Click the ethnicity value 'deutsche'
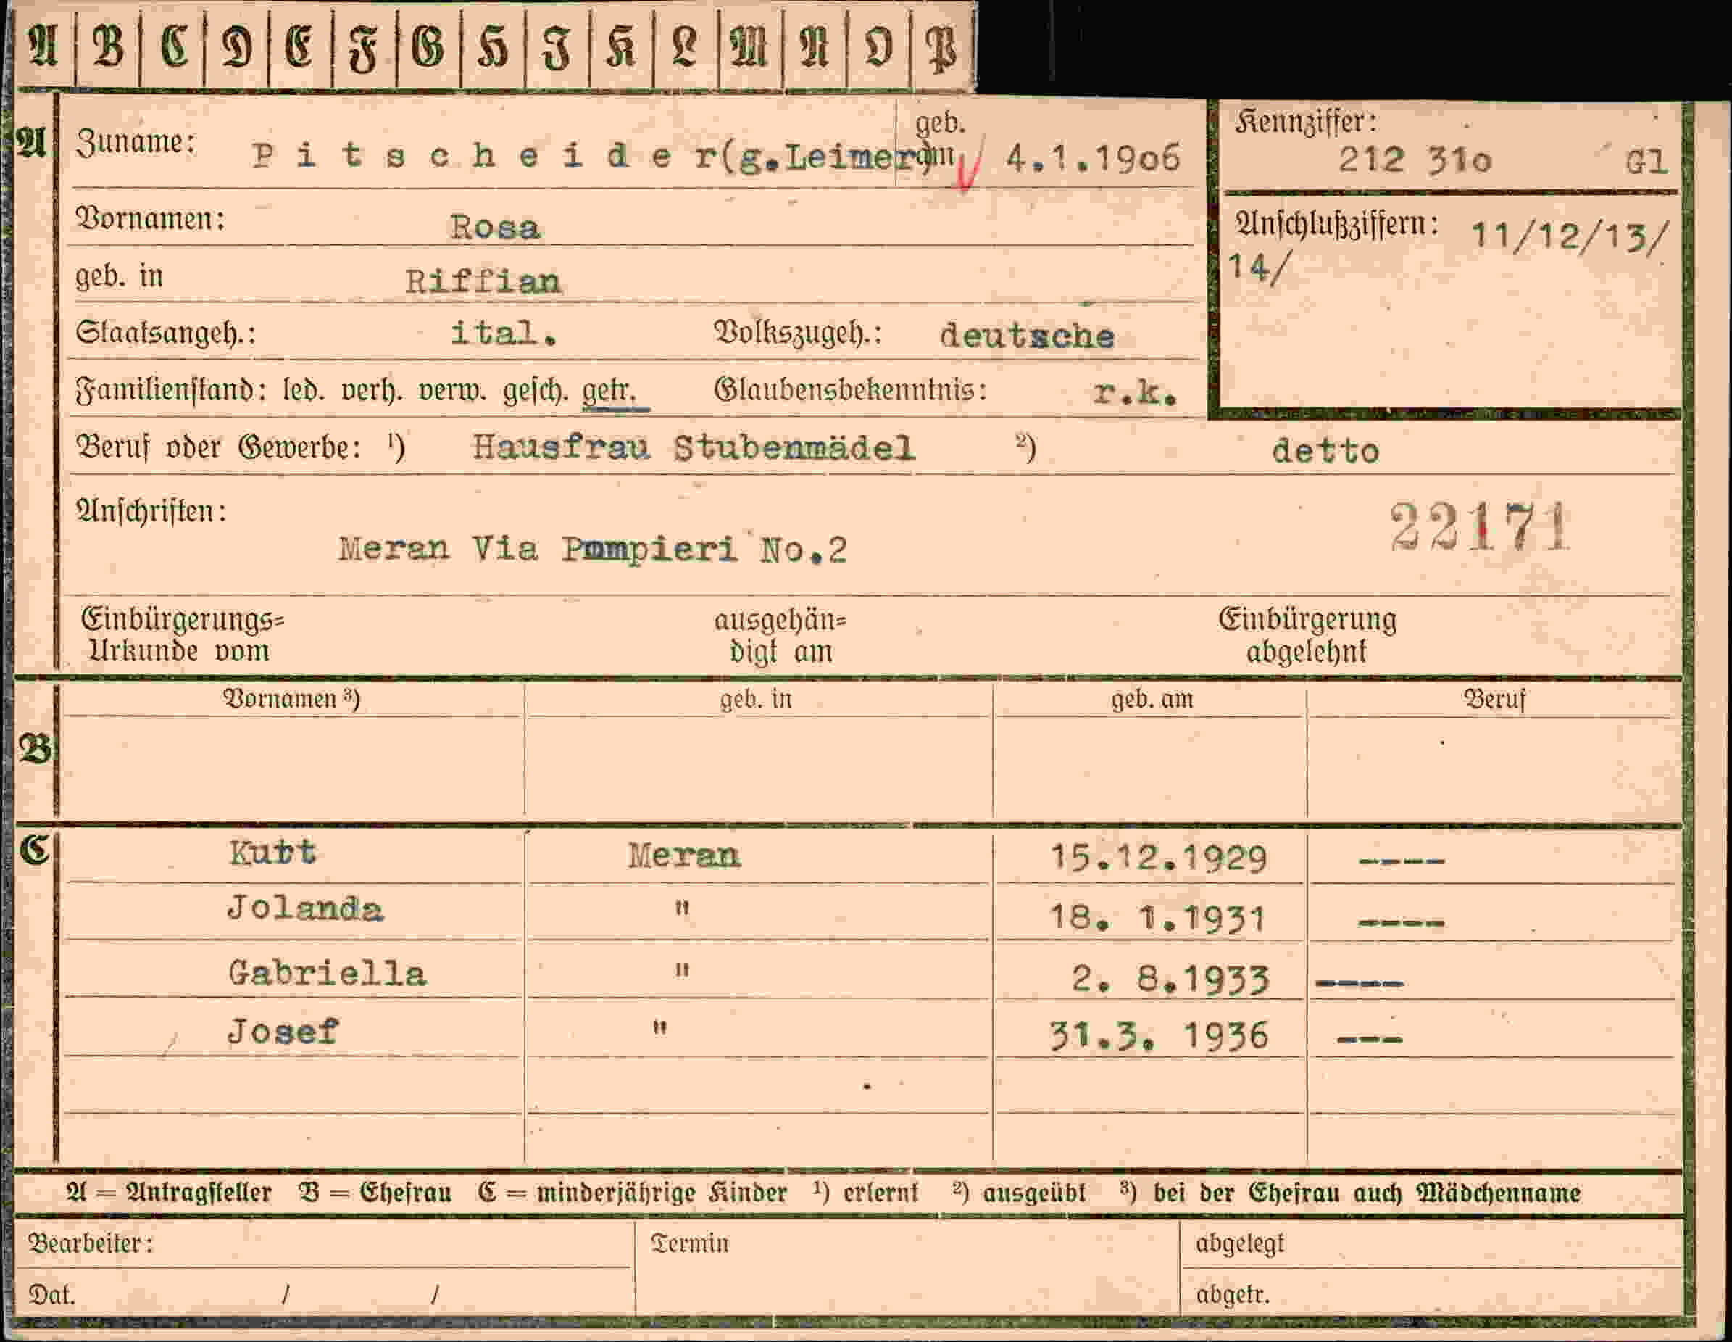This screenshot has height=1342, width=1732. click(1027, 336)
